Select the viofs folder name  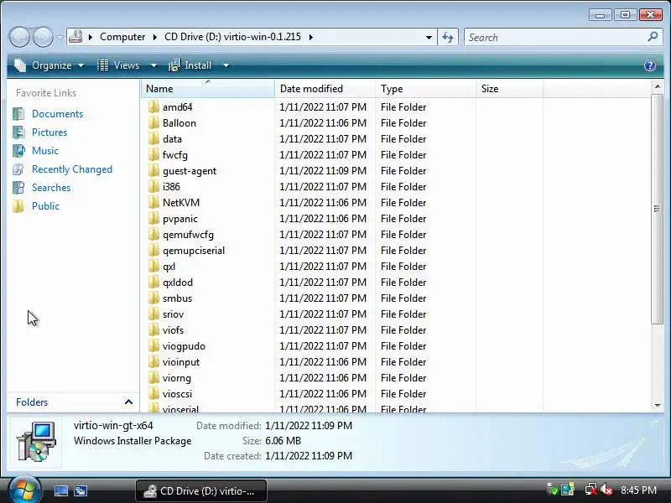[x=173, y=329]
